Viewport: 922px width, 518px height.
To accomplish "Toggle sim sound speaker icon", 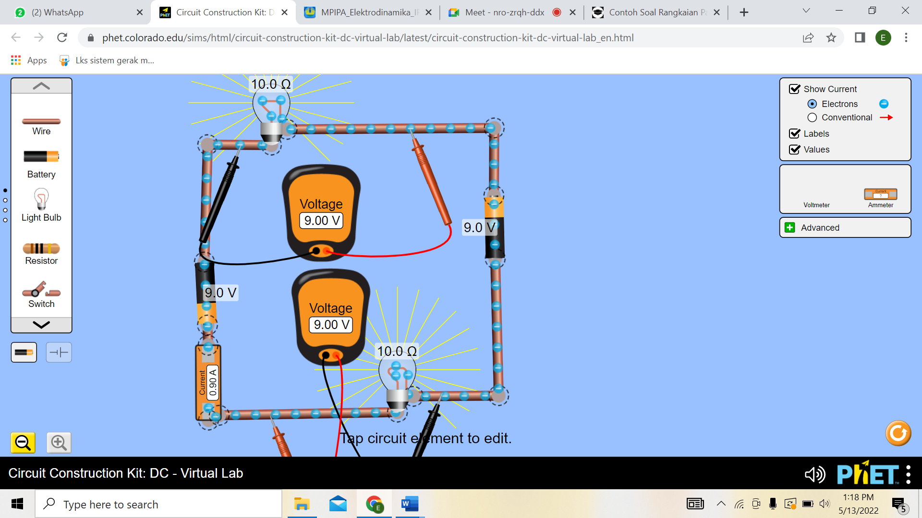I will [814, 474].
